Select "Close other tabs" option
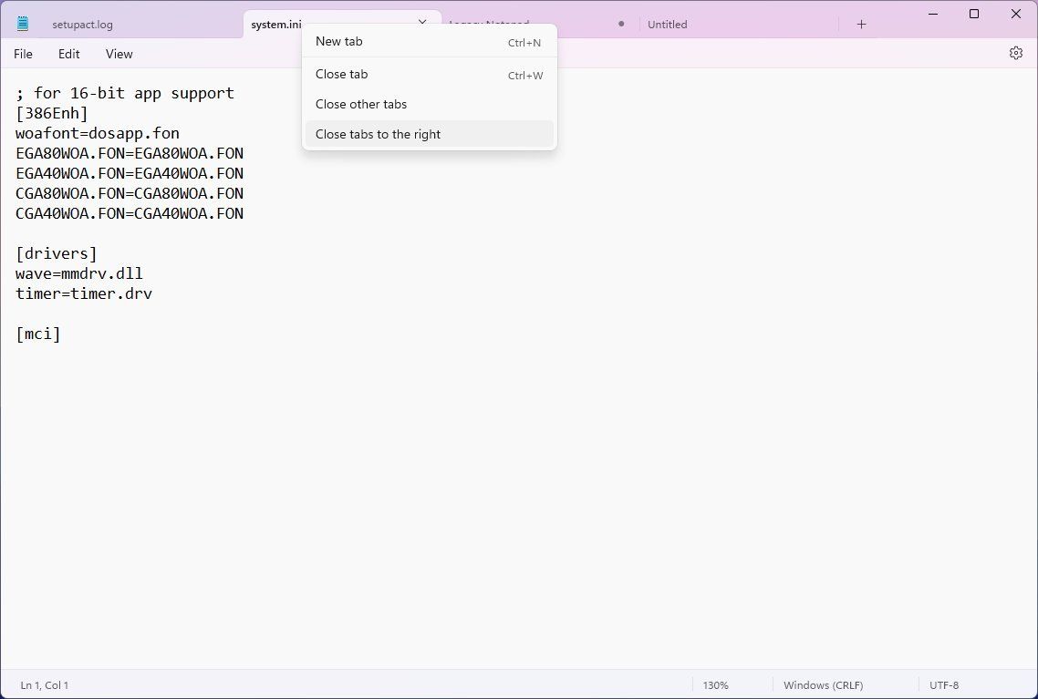This screenshot has width=1038, height=699. click(361, 104)
